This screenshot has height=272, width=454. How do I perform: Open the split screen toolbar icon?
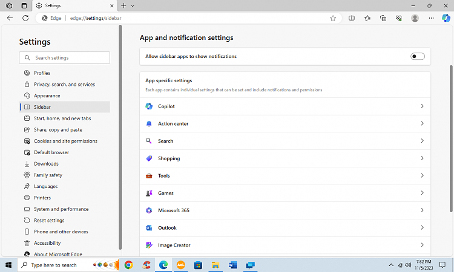(352, 18)
